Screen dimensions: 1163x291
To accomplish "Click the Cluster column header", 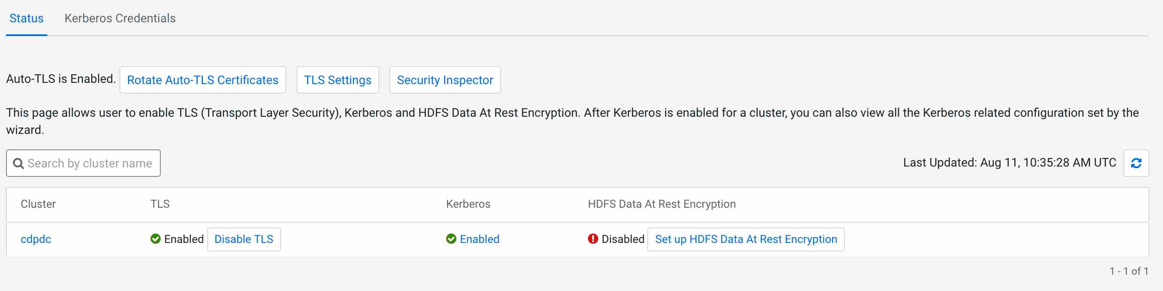I will [38, 204].
